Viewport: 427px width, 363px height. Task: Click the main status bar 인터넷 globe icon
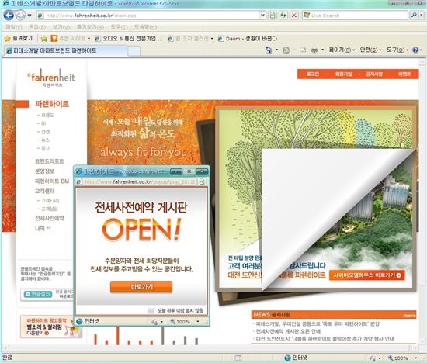(x=287, y=358)
